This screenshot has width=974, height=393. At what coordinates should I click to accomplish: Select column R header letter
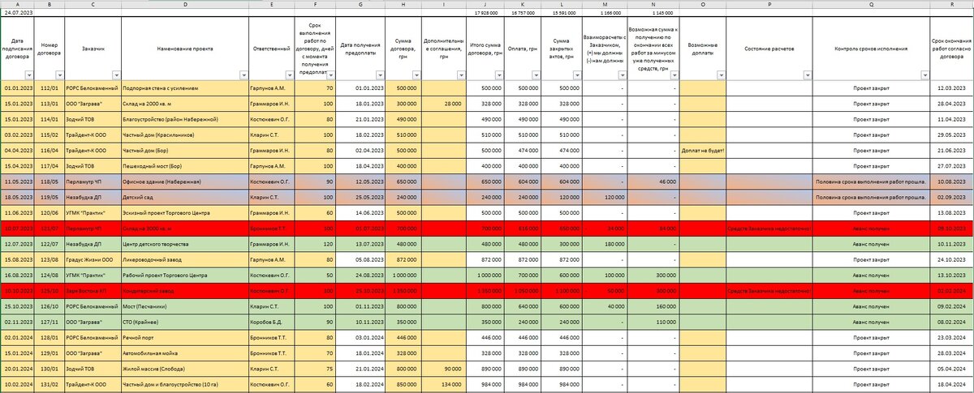951,4
